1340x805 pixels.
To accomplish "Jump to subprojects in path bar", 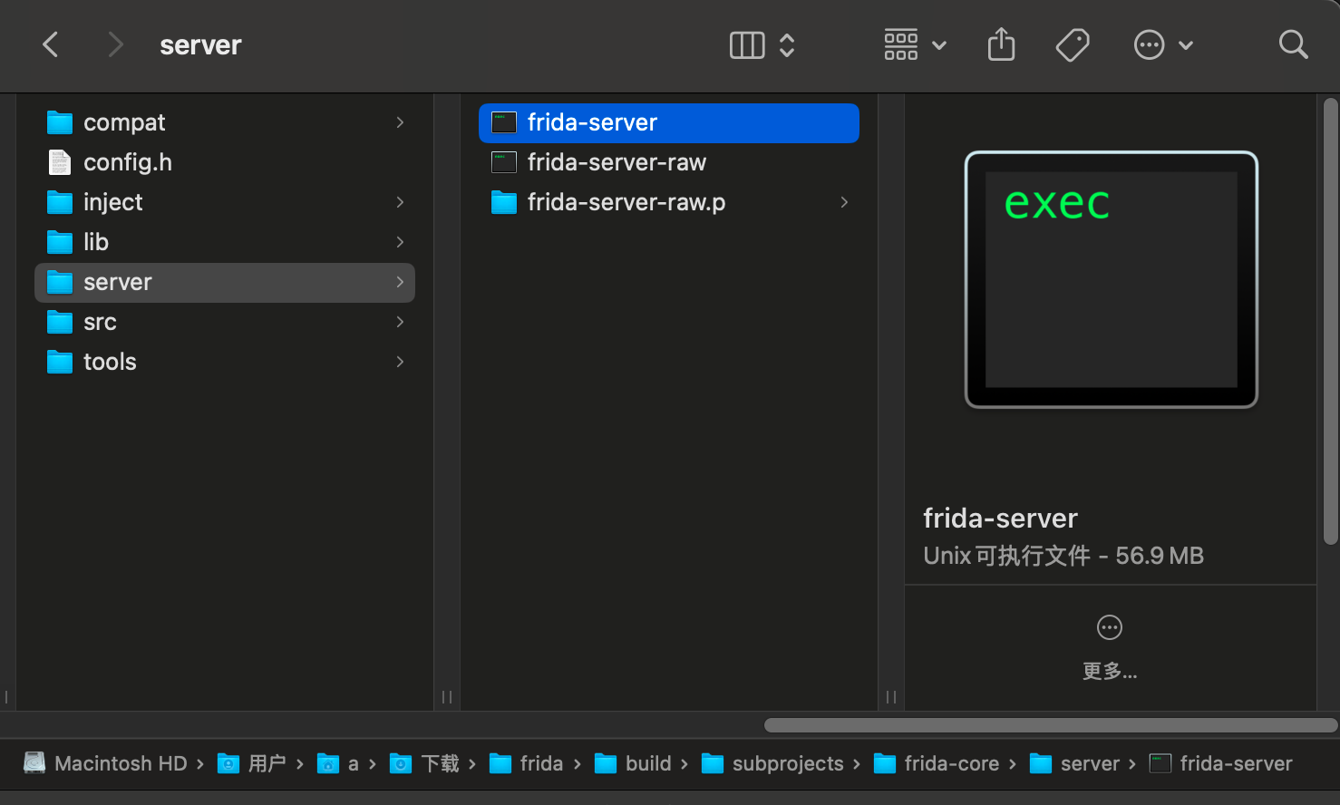I will point(787,763).
